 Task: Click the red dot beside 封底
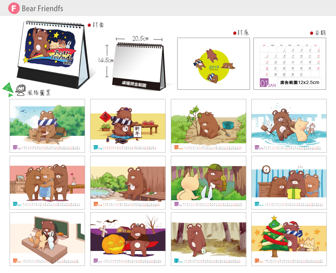click(235, 33)
